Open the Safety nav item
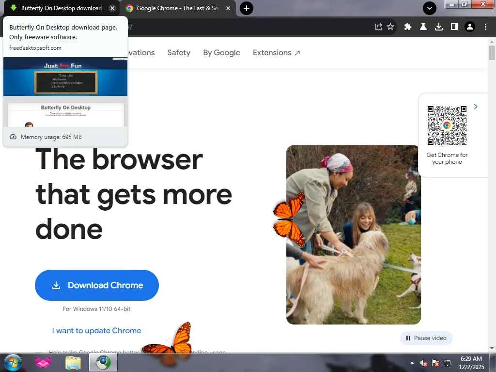The height and width of the screenshot is (372, 496). tap(179, 52)
